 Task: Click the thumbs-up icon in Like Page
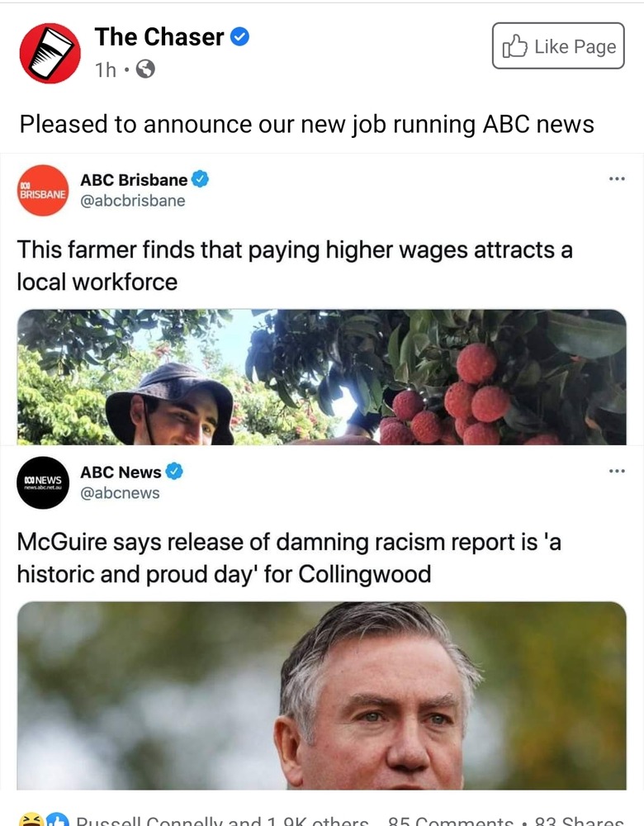[x=515, y=46]
